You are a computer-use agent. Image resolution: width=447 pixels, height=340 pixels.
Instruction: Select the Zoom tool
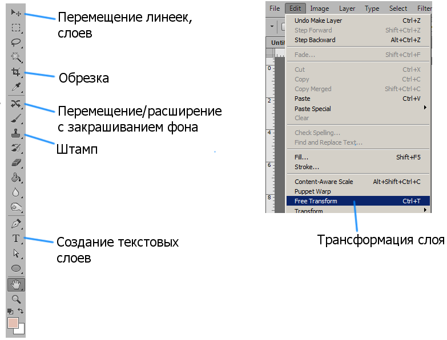(15, 300)
